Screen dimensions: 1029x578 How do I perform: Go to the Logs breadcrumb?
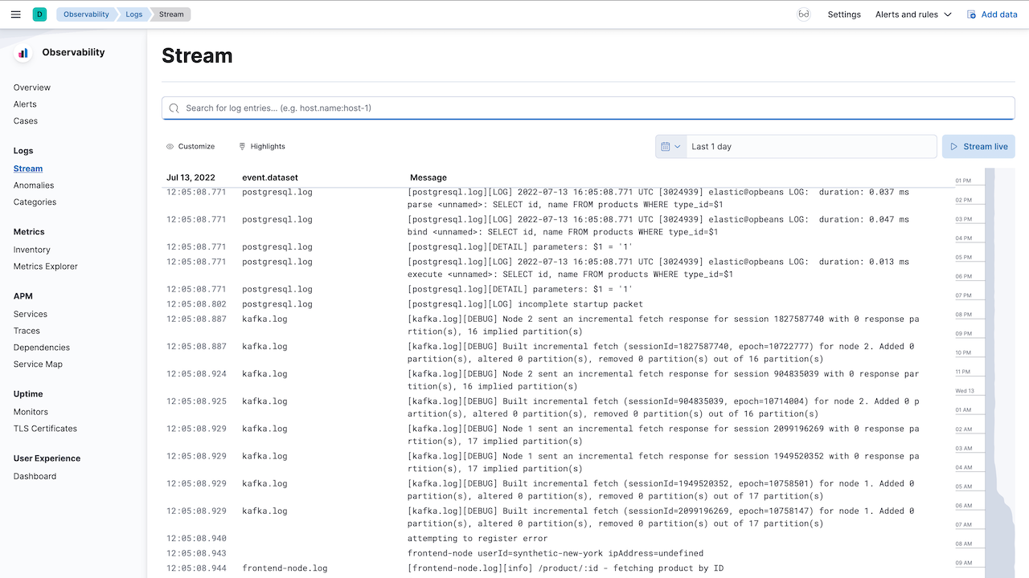[x=133, y=14]
